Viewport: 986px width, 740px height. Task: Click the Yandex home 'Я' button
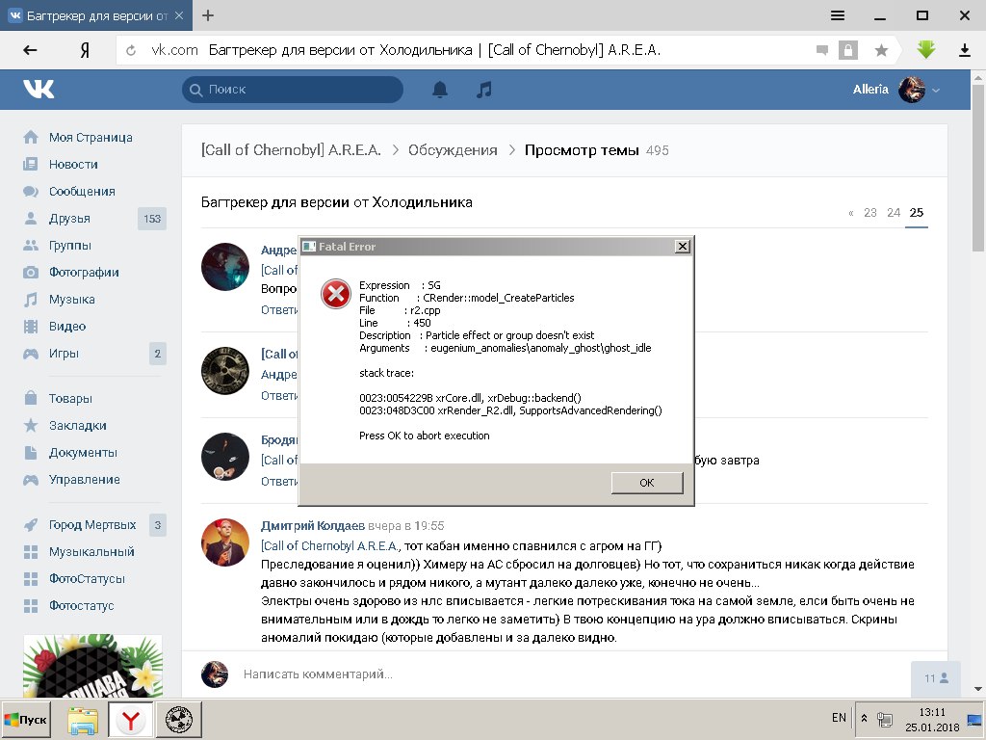click(86, 50)
